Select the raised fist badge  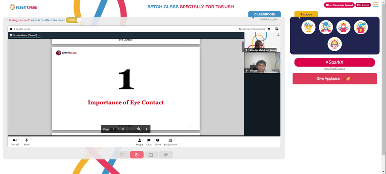tap(326, 27)
